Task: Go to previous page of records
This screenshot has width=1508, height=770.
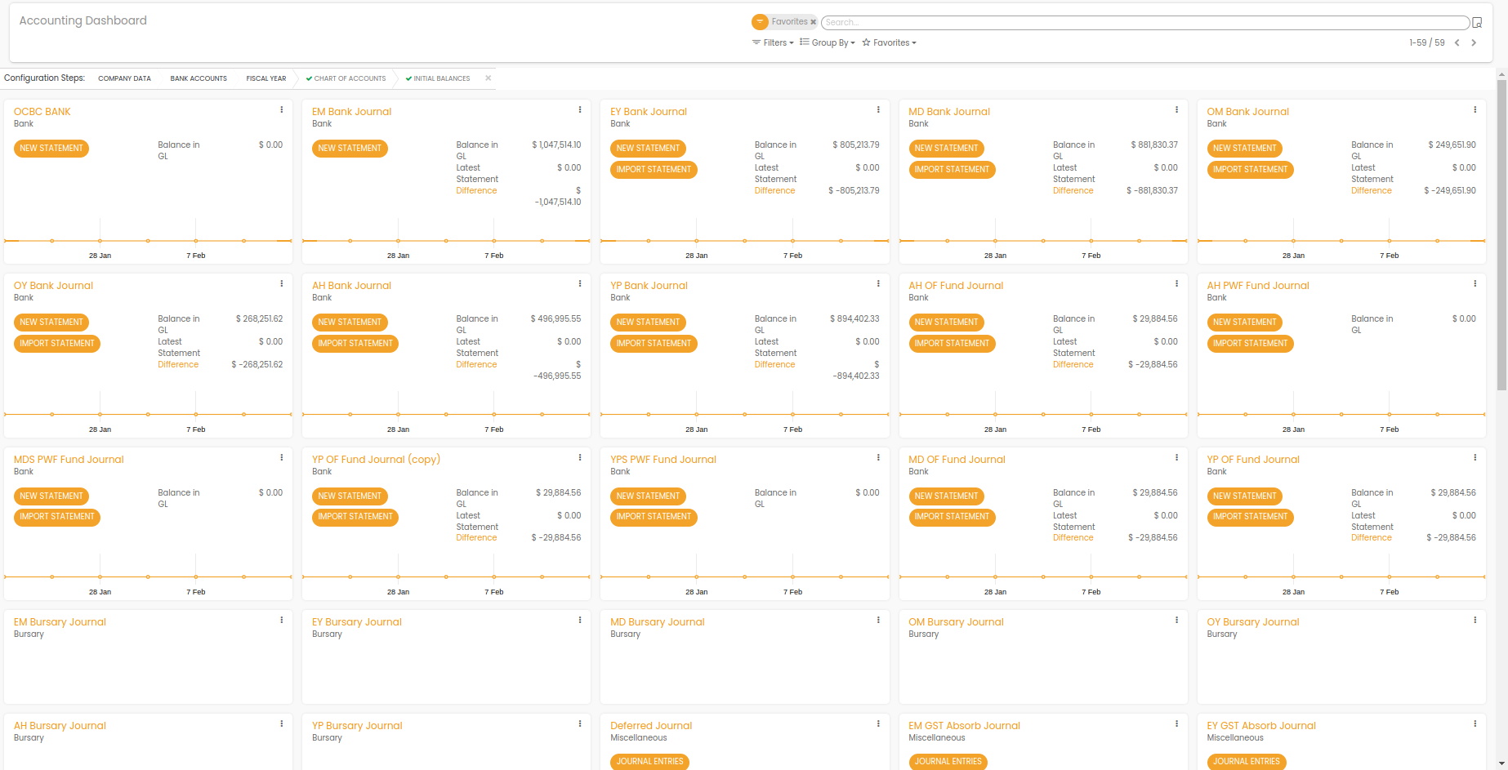Action: pos(1457,42)
